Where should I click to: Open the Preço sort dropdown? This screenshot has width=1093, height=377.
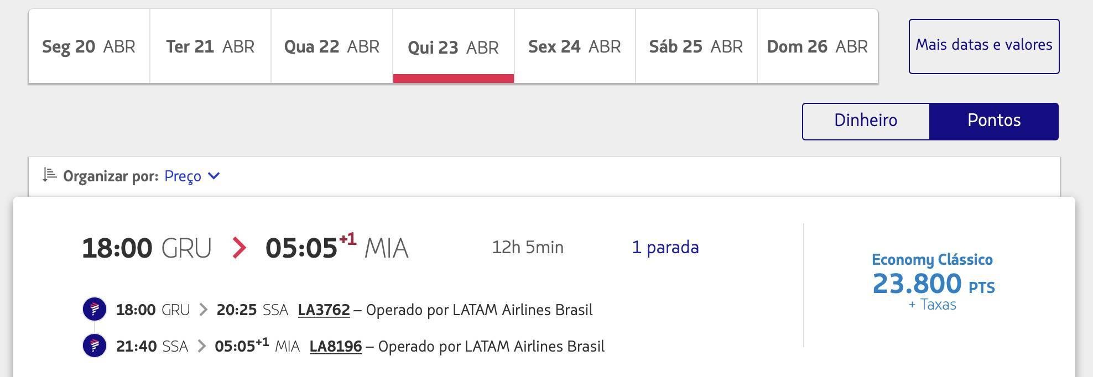[x=192, y=176]
